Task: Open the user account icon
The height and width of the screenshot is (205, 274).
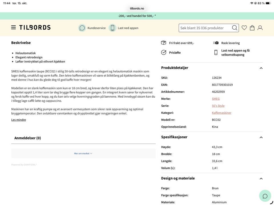Action: 260,28
